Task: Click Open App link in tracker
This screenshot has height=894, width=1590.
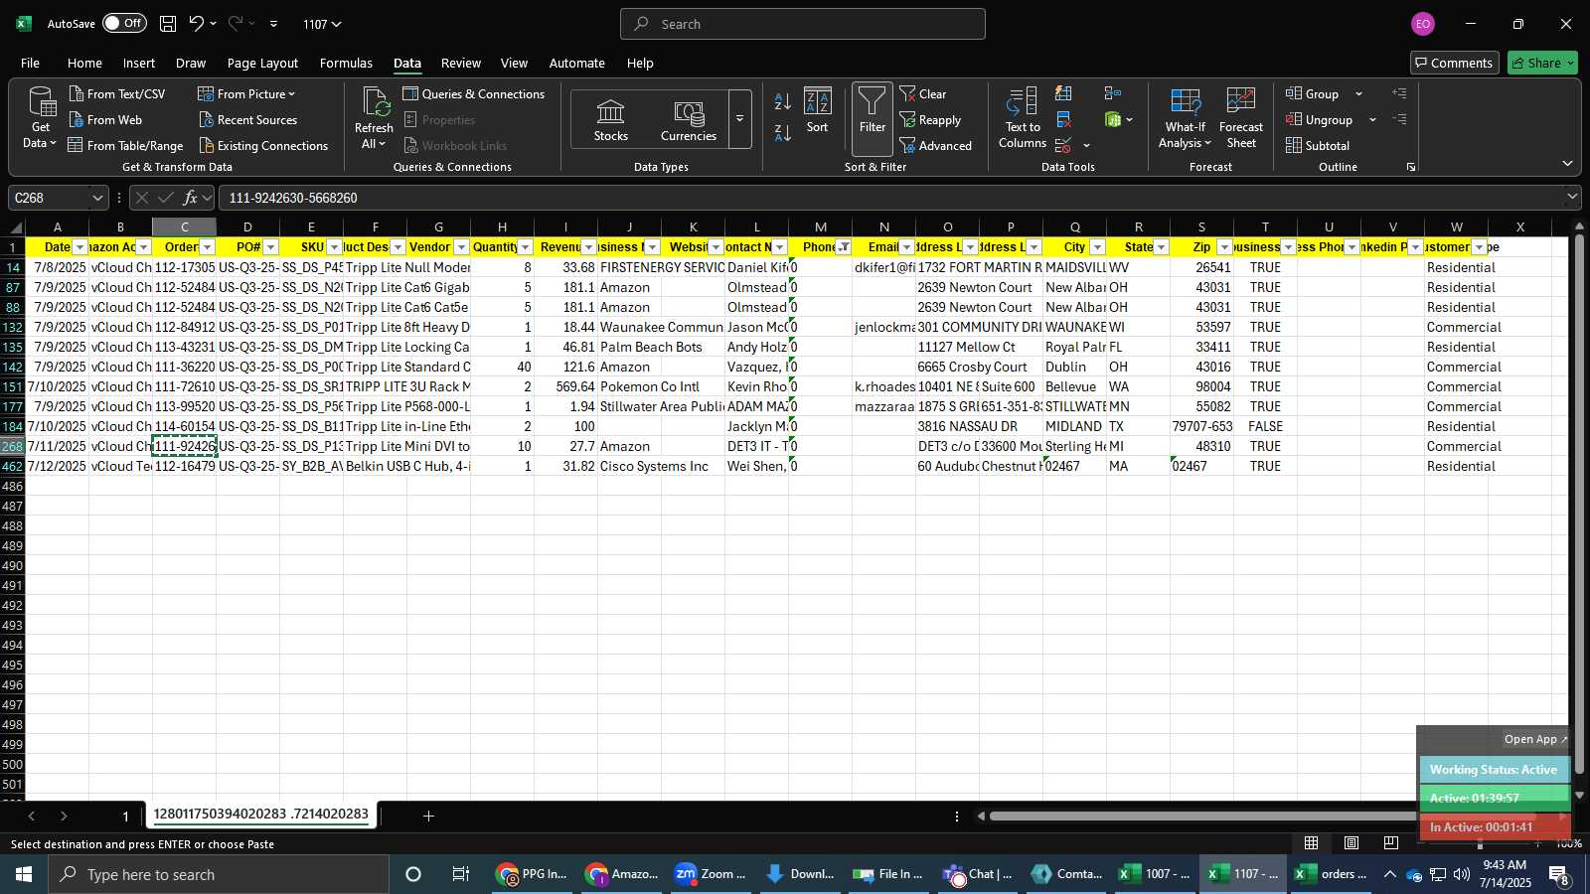Action: [1535, 739]
